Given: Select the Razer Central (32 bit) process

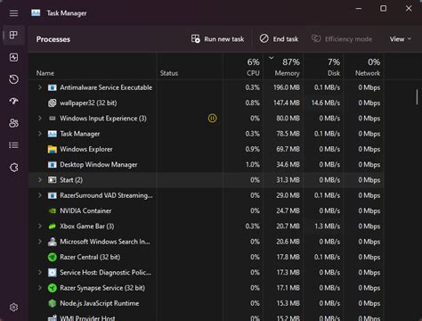Looking at the screenshot, I should tap(207, 257).
